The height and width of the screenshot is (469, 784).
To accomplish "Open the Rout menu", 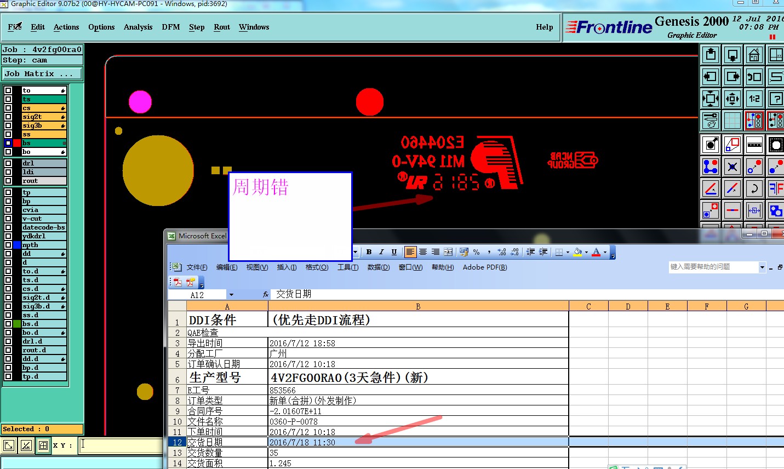I will pos(222,27).
